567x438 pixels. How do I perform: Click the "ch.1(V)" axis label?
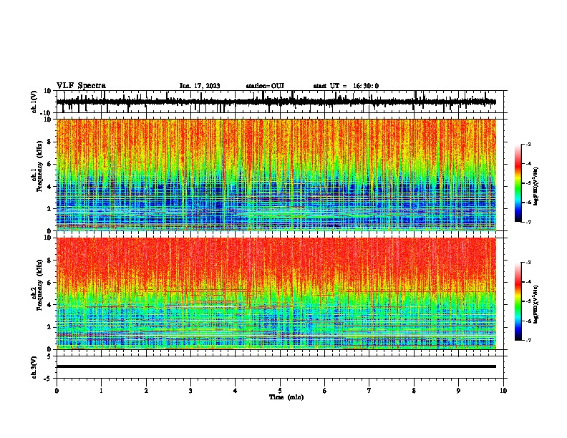(x=34, y=102)
